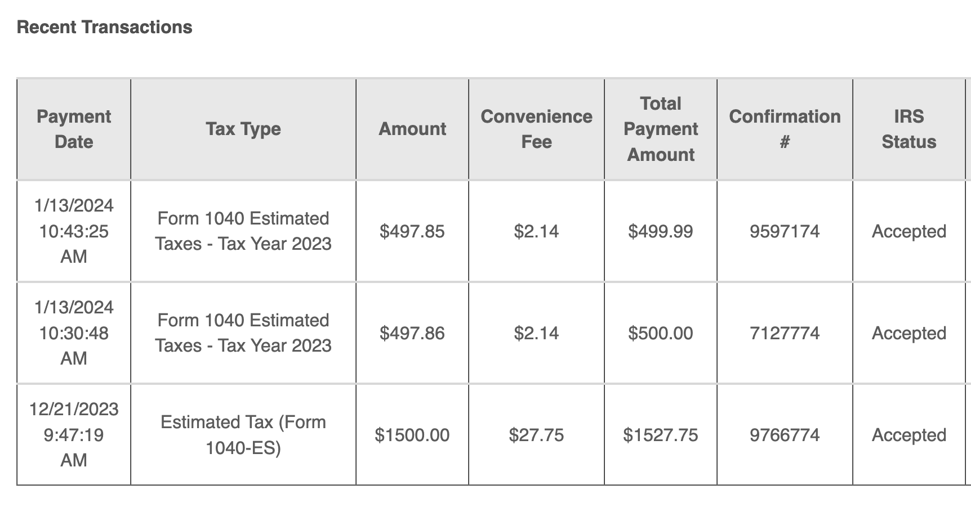Click the $27.75 convenience fee cell

tap(536, 435)
